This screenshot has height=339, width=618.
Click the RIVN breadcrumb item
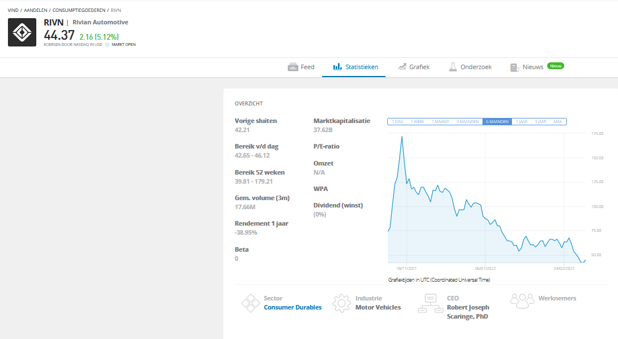click(116, 10)
